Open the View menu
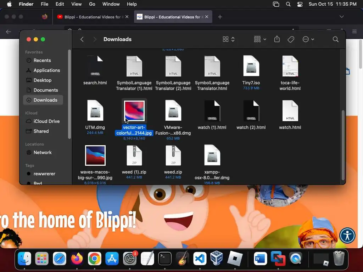363x272 pixels. coord(77,4)
